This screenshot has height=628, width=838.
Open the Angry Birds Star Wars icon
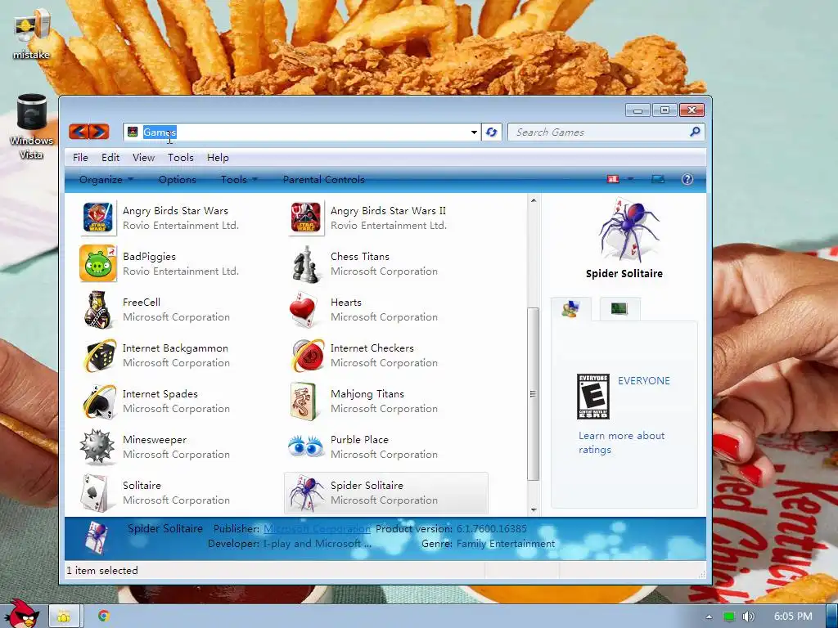pyautogui.click(x=97, y=218)
